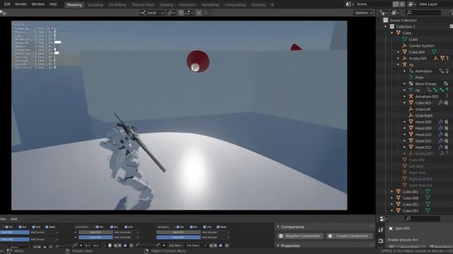
Task: Select Combo System empty icon
Action: pos(405,46)
